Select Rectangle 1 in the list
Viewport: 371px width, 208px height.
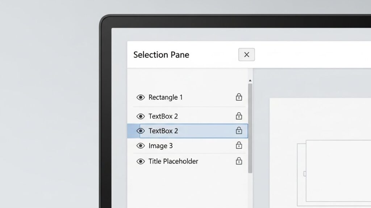point(166,97)
